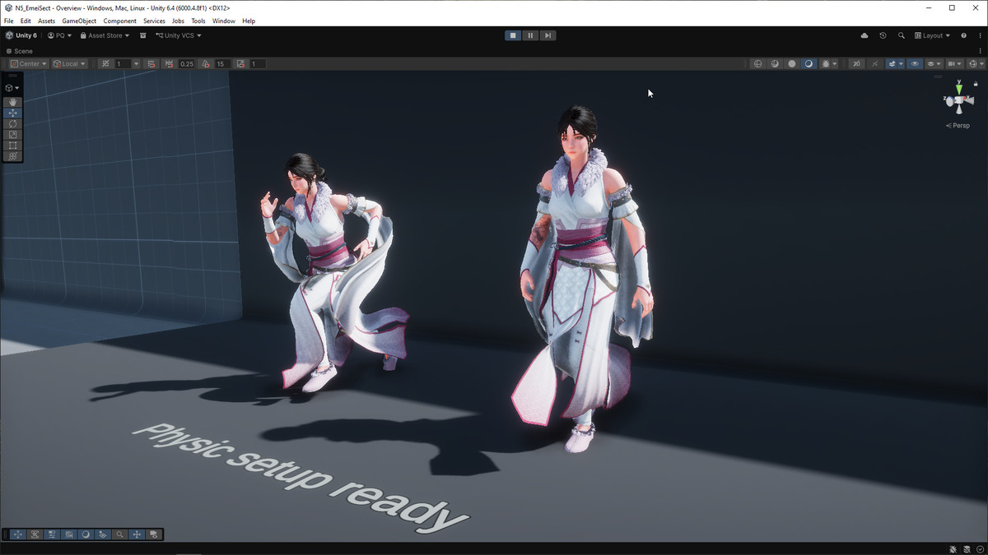Click the status bar checkmark circle icon
The height and width of the screenshot is (555, 988).
pyautogui.click(x=980, y=549)
